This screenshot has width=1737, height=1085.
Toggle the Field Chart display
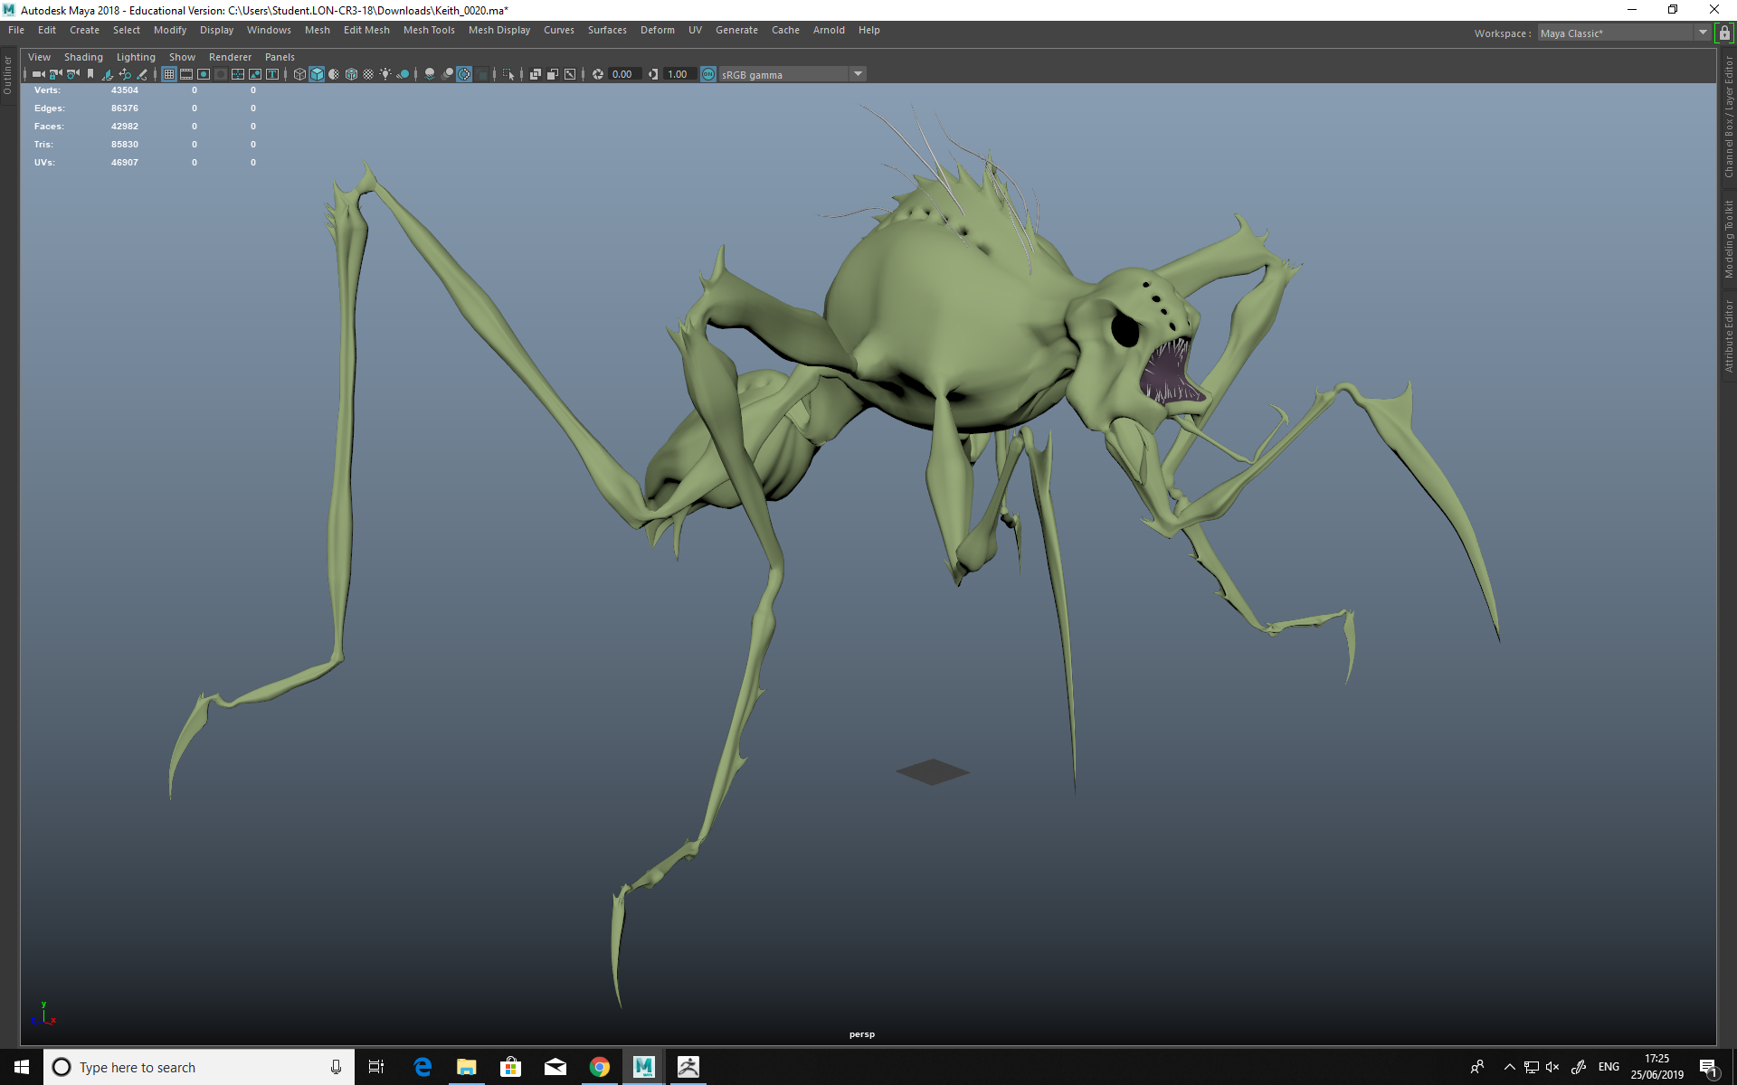point(238,74)
